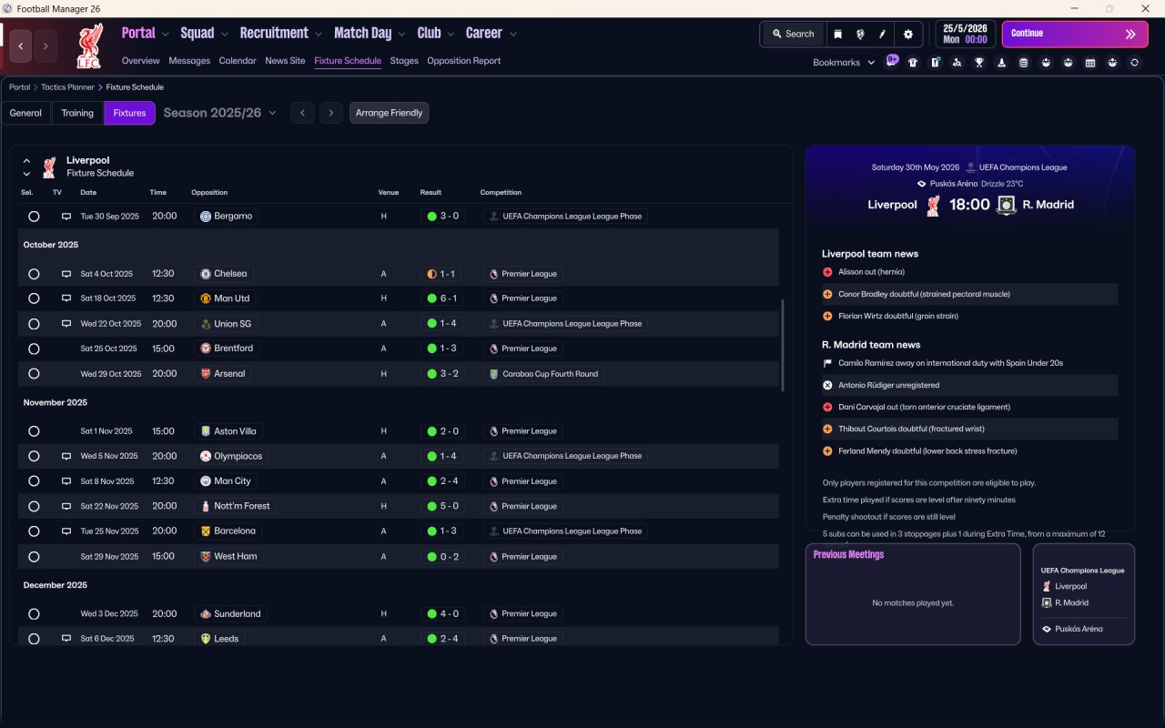
Task: Click the pencil edit icon
Action: [x=882, y=35]
